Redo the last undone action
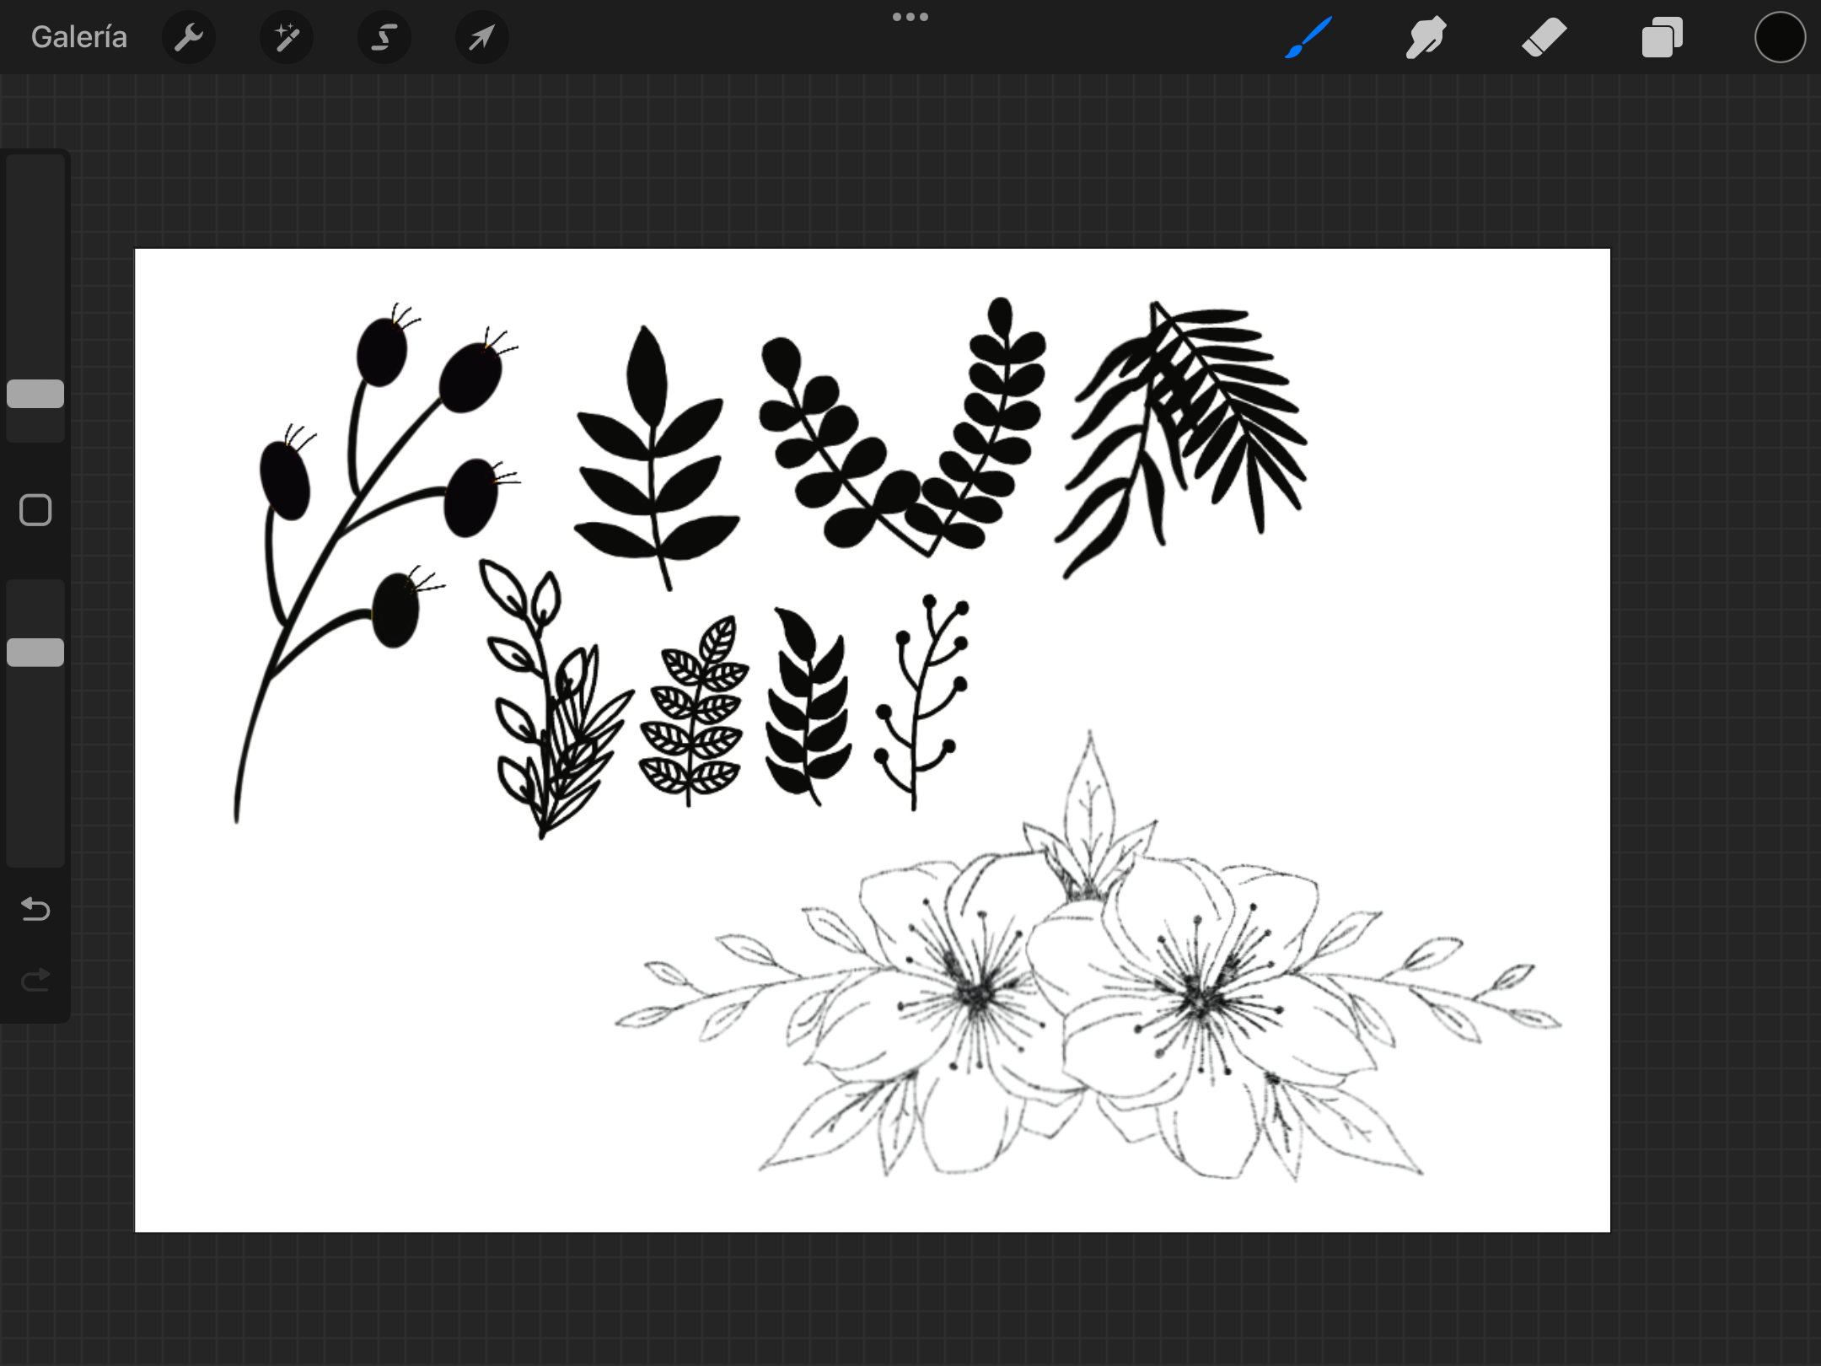1821x1366 pixels. (35, 979)
